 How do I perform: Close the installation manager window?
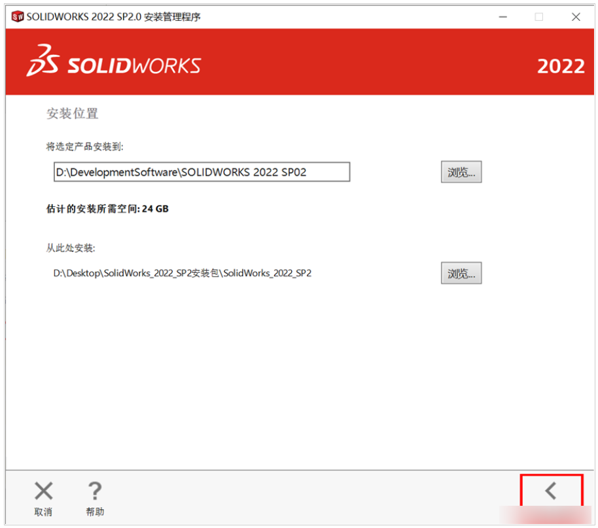576,17
